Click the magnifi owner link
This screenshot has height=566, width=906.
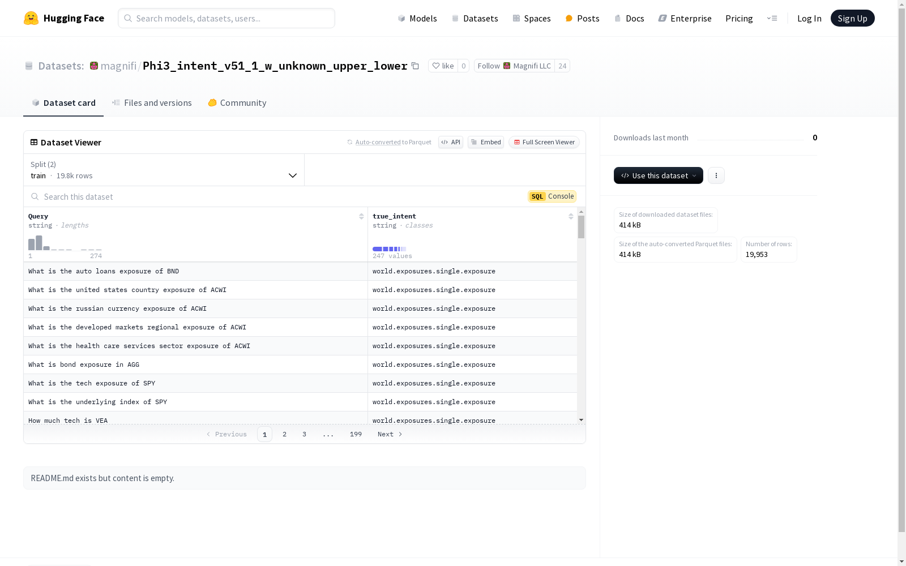pyautogui.click(x=118, y=66)
